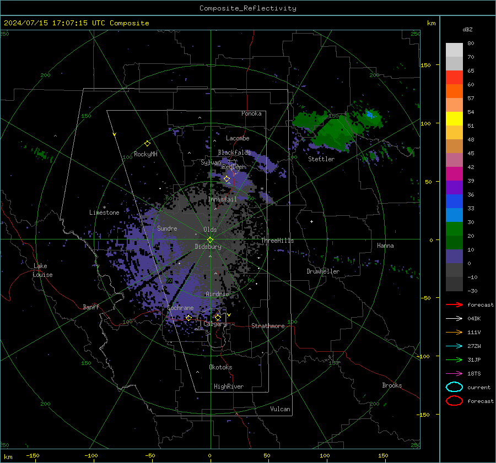Click the magenta 18TS arrow in the legend
The height and width of the screenshot is (463, 496).
[454, 374]
